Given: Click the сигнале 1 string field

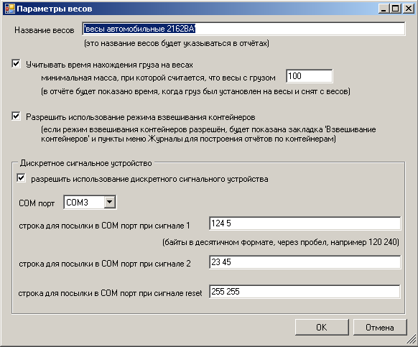Looking at the screenshot, I should click(x=305, y=223).
